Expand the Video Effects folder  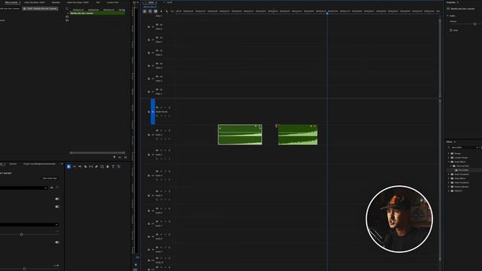449,178
